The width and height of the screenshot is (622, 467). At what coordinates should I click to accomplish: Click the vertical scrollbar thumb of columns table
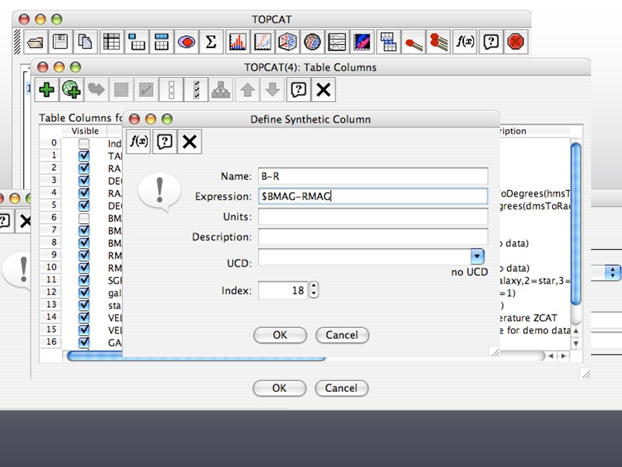(x=576, y=224)
